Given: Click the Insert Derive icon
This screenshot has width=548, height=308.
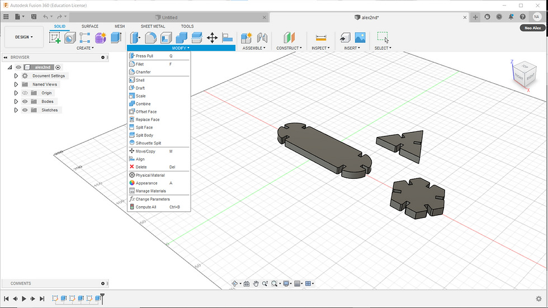Looking at the screenshot, I should coord(345,37).
